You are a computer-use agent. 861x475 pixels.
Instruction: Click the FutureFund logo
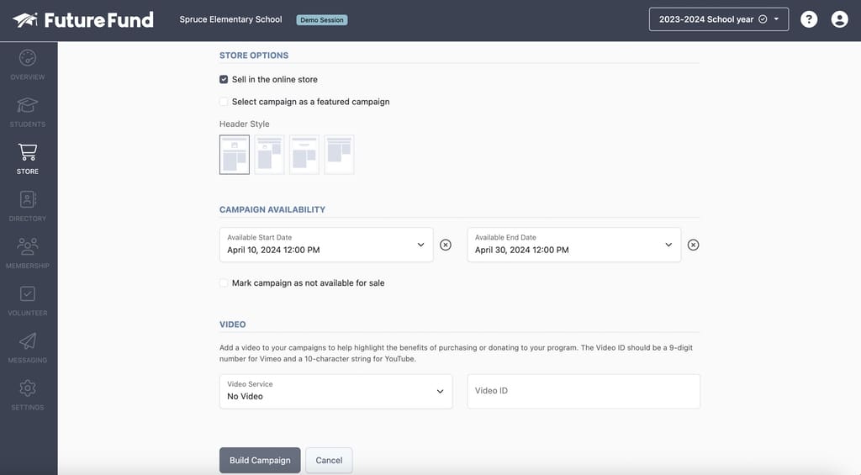point(83,20)
